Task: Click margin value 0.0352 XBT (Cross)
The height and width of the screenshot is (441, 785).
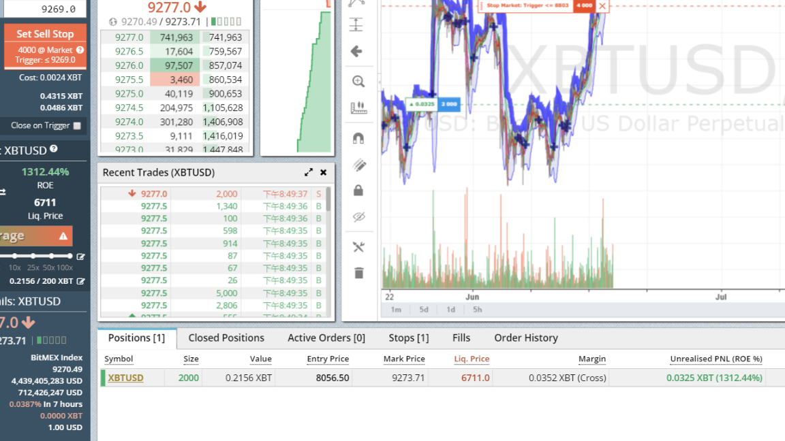Action: (567, 378)
